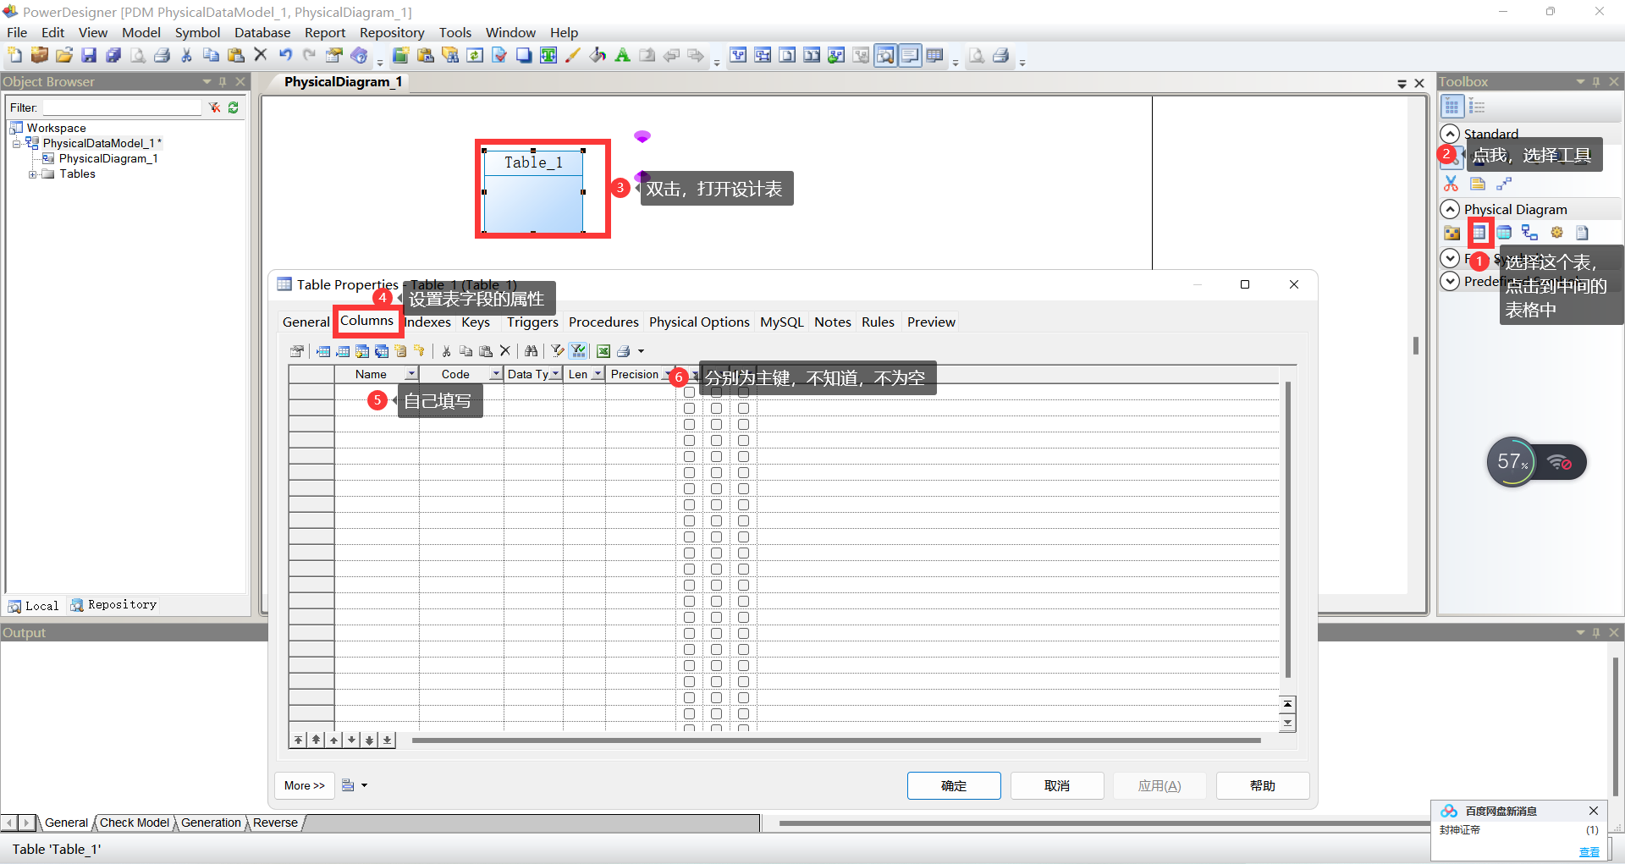The height and width of the screenshot is (864, 1625).
Task: Tick the last checkbox in fourth grid row
Action: click(743, 441)
